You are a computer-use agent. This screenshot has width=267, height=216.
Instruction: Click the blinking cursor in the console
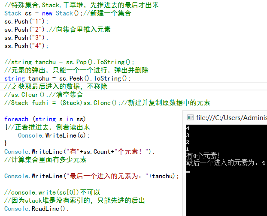188,172
